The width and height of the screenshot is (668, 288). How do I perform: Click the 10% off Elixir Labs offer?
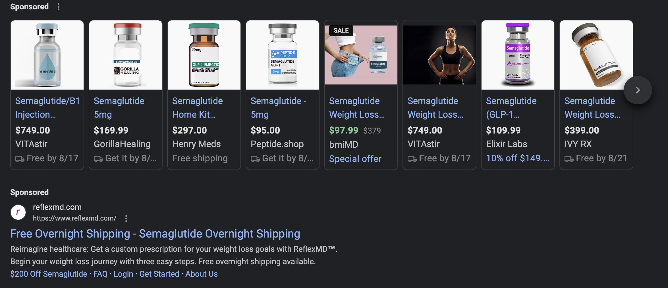[517, 158]
